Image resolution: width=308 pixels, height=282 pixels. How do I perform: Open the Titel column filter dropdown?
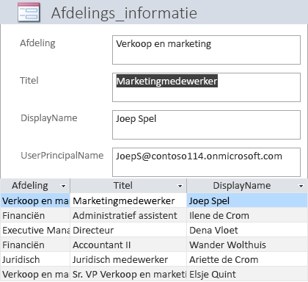[x=180, y=186]
